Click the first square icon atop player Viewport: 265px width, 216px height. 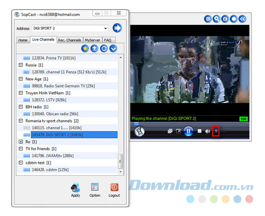(208, 19)
